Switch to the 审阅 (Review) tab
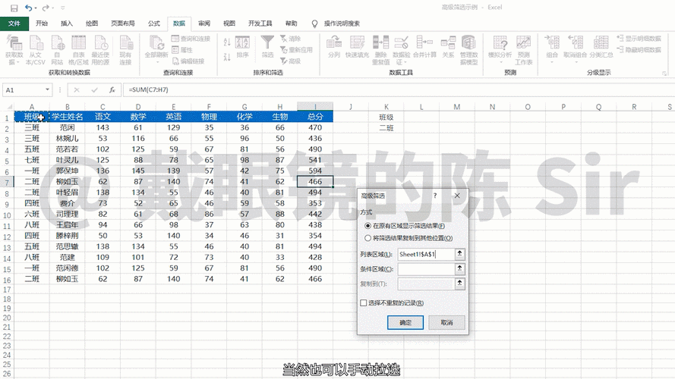This screenshot has width=675, height=379. (204, 23)
